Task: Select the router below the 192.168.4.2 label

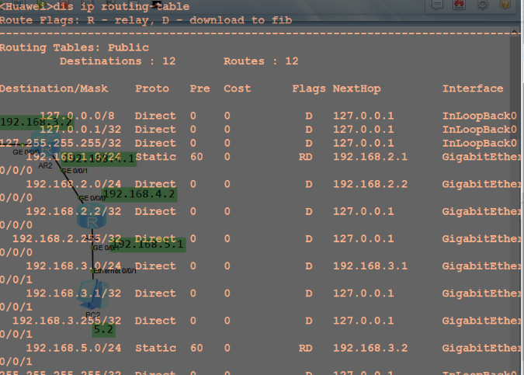Action: pos(92,217)
